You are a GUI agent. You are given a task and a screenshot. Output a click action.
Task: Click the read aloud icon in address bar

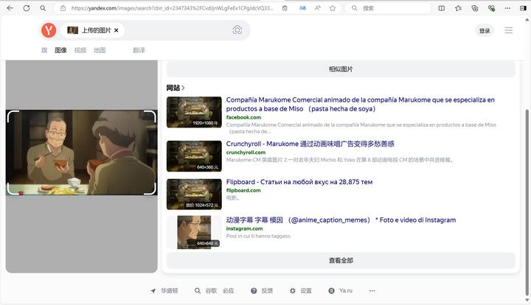[318, 8]
